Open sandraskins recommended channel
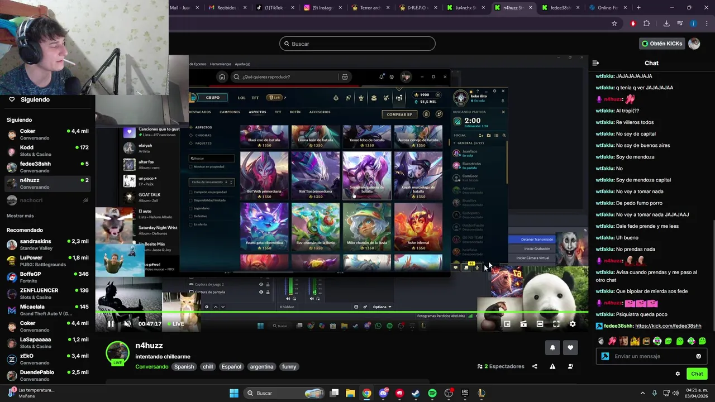The image size is (715, 402). pos(47,245)
